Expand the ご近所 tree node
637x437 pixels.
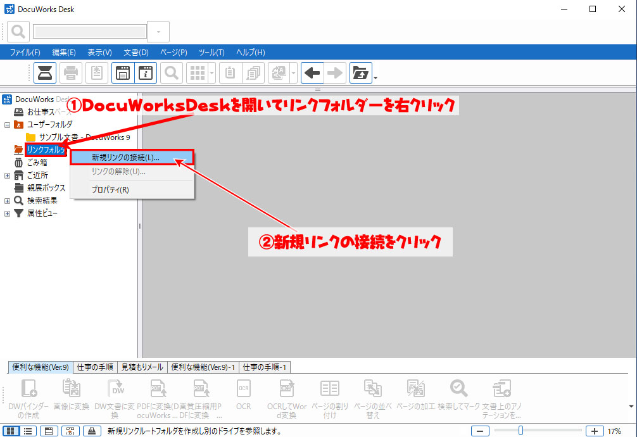point(8,175)
